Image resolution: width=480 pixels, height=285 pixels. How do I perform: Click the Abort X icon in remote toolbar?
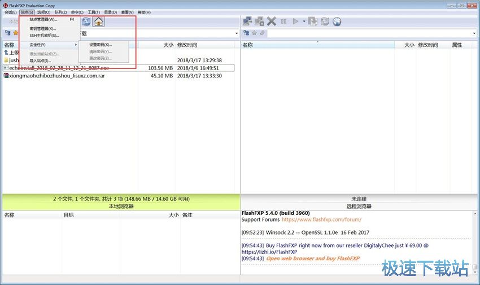coord(272,21)
